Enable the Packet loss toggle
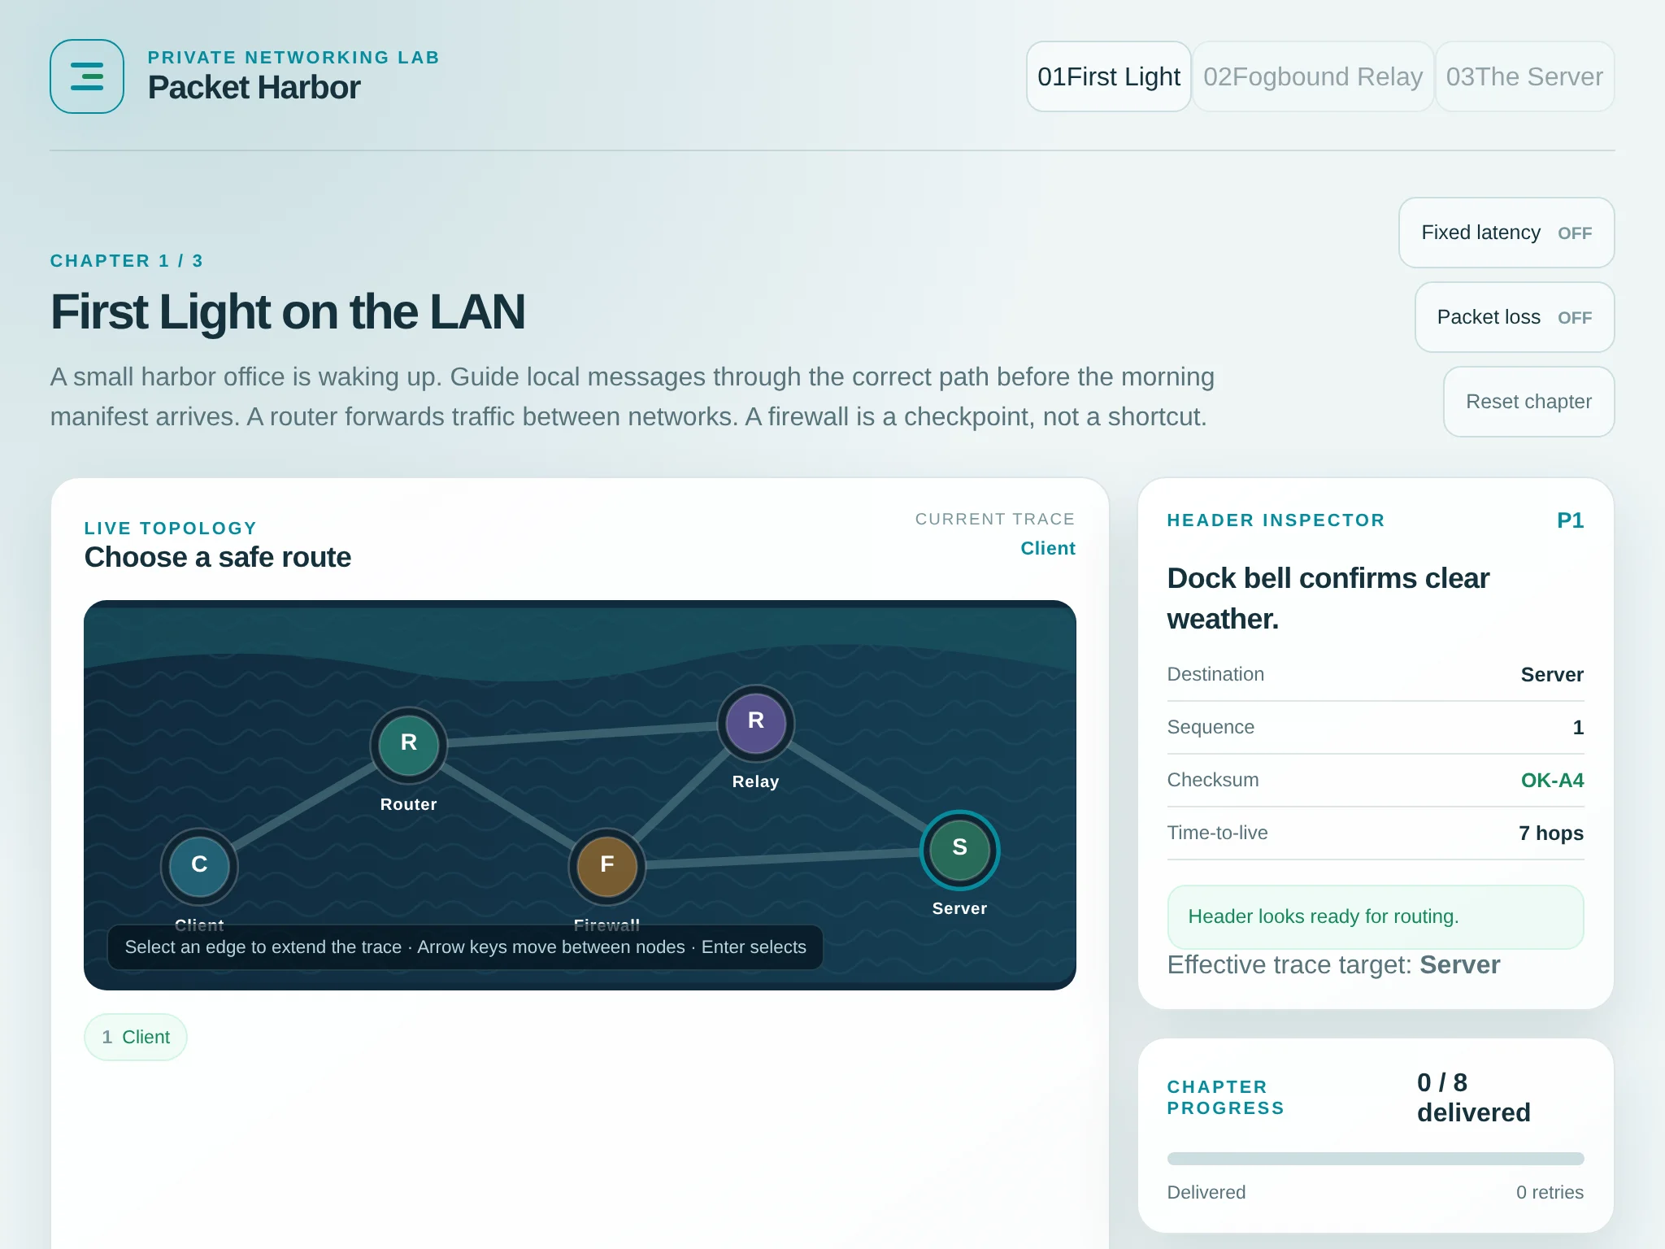This screenshot has height=1249, width=1665. tap(1515, 317)
